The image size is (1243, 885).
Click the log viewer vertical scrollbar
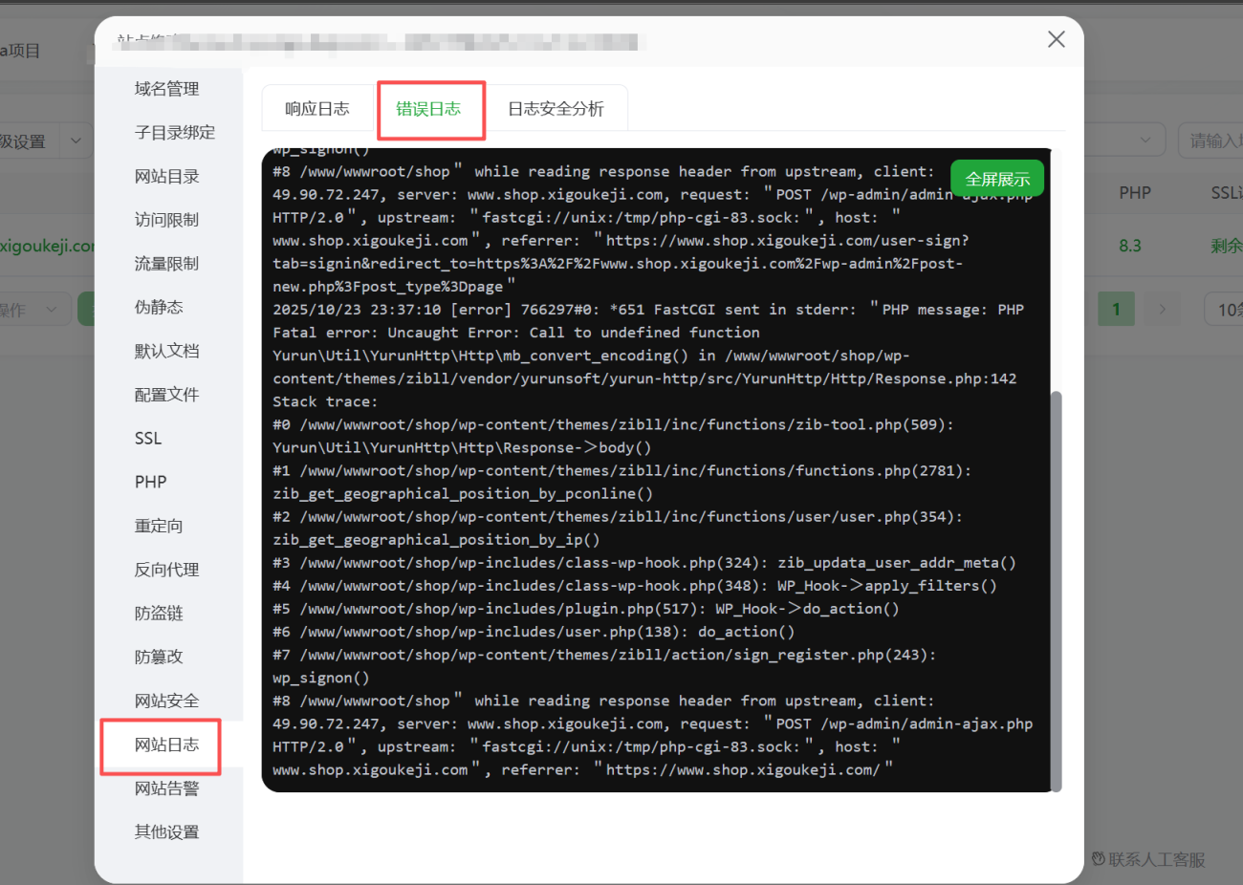point(1056,573)
